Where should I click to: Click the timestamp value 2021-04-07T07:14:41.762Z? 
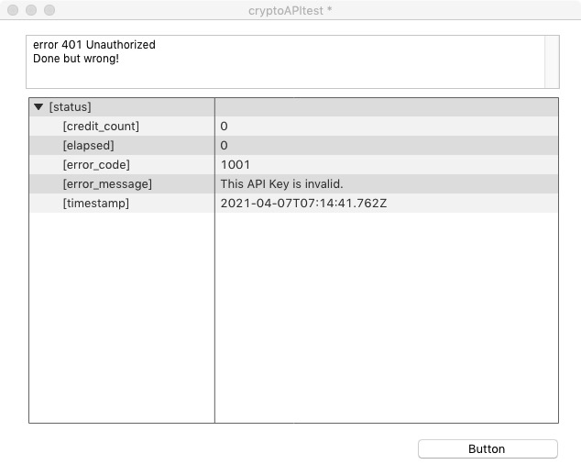click(x=303, y=203)
